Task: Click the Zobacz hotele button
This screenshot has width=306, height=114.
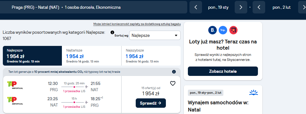Action: [x=223, y=71]
